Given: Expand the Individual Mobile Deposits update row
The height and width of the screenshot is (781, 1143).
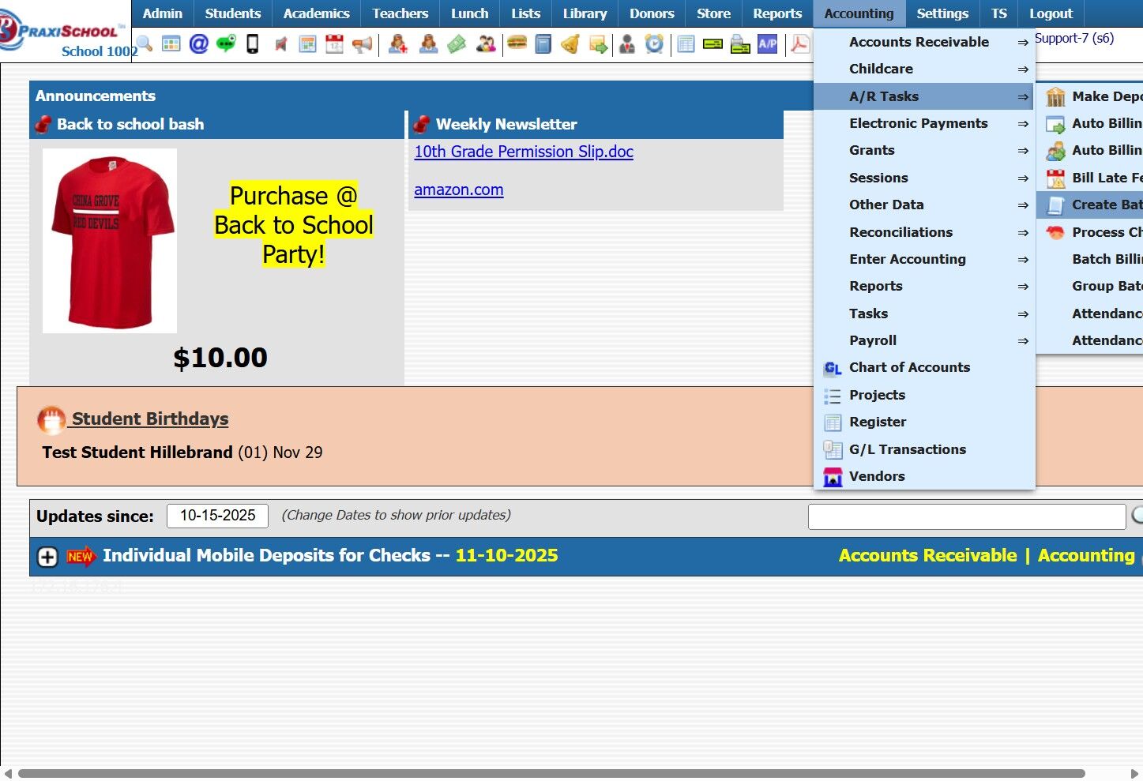Looking at the screenshot, I should pos(47,557).
